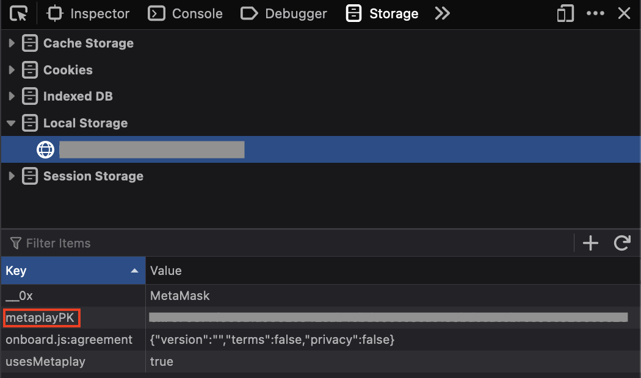Click the plus icon to add item
641x378 pixels.
590,243
